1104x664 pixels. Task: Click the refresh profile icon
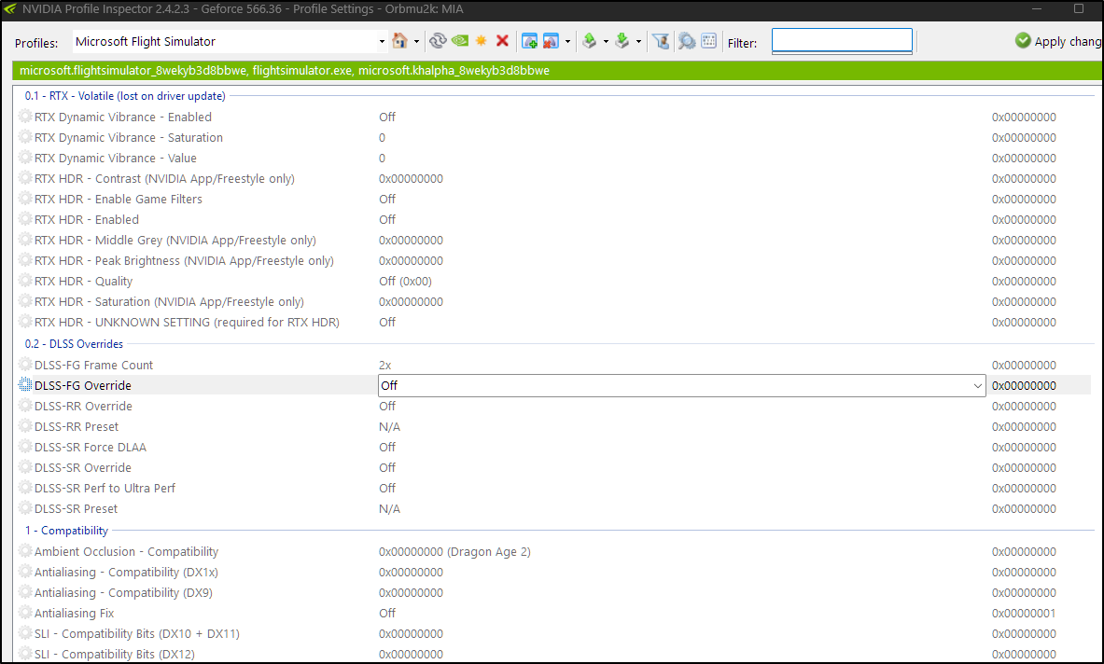(438, 41)
